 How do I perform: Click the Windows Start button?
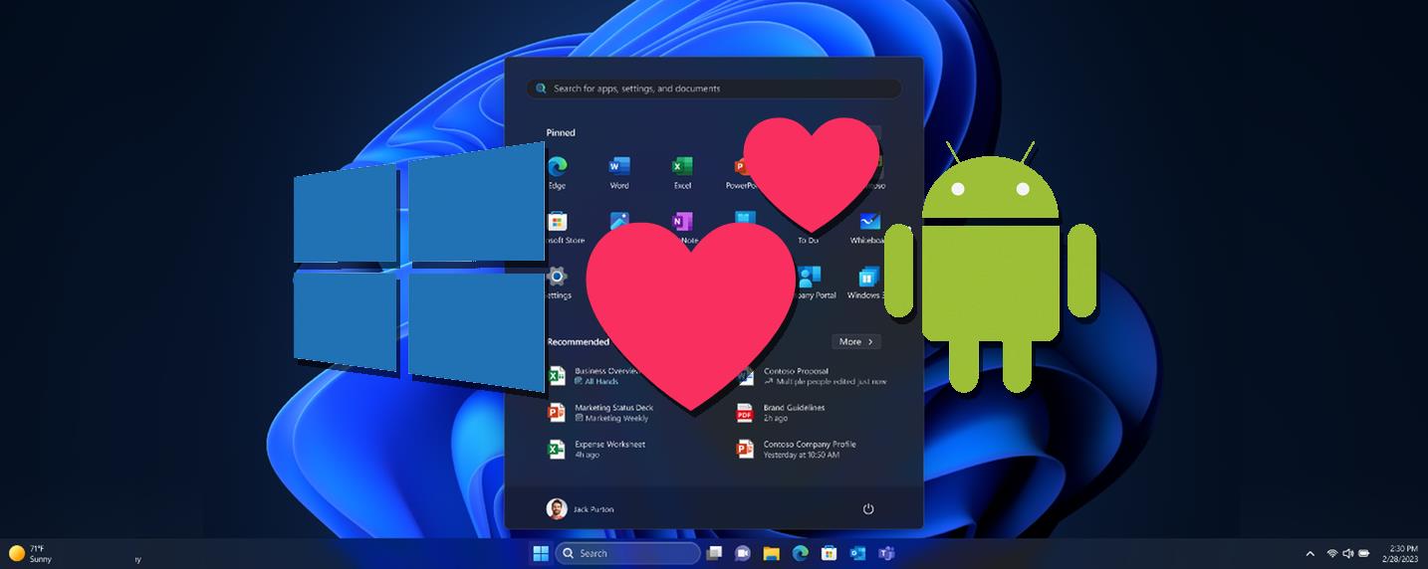coord(541,553)
